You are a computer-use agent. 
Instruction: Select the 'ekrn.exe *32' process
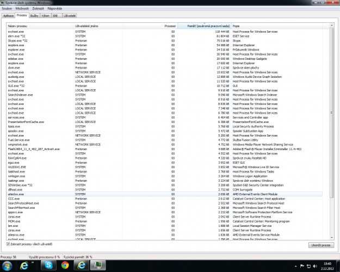pyautogui.click(x=164, y=36)
